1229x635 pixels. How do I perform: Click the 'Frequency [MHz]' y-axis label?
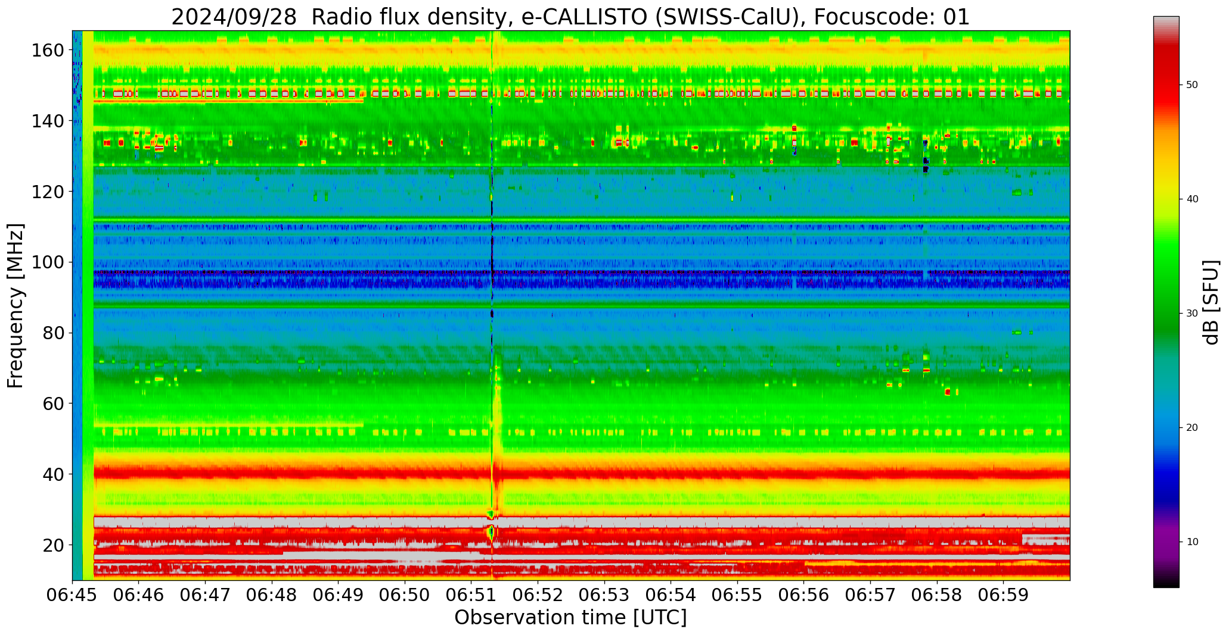tap(16, 306)
